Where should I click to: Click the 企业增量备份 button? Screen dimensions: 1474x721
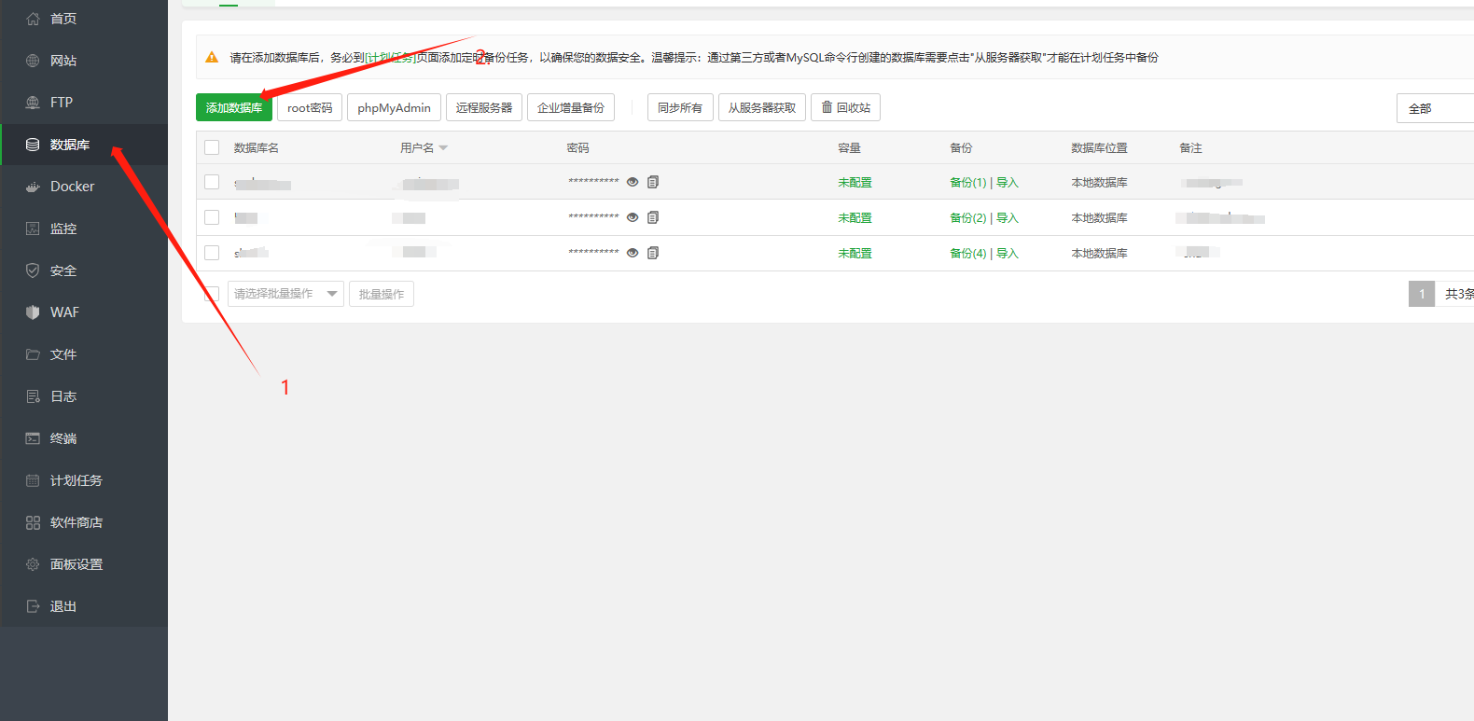point(571,107)
